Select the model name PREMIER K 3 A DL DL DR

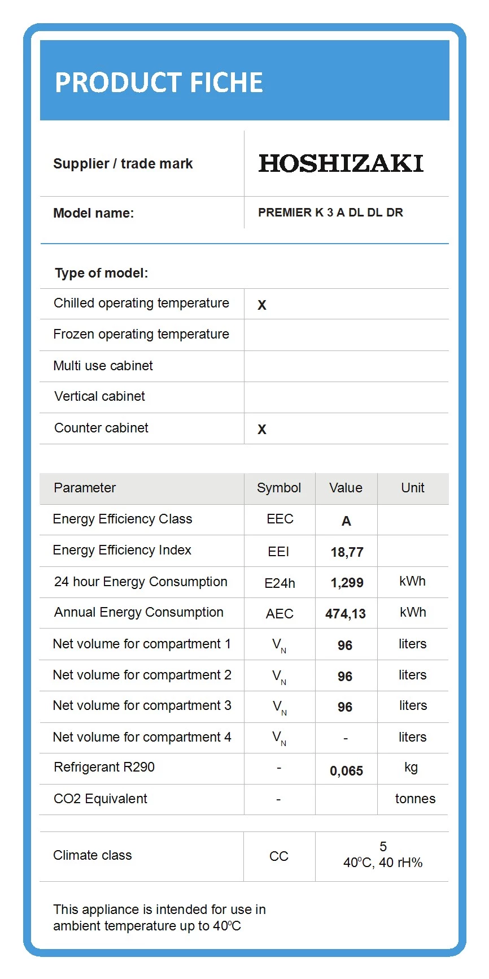(330, 213)
